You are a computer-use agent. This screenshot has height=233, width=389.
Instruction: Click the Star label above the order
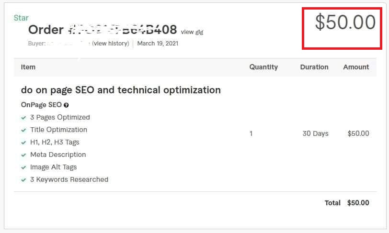click(21, 18)
